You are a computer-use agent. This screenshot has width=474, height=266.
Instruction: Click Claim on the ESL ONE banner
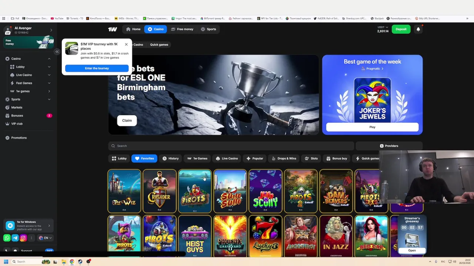click(127, 120)
